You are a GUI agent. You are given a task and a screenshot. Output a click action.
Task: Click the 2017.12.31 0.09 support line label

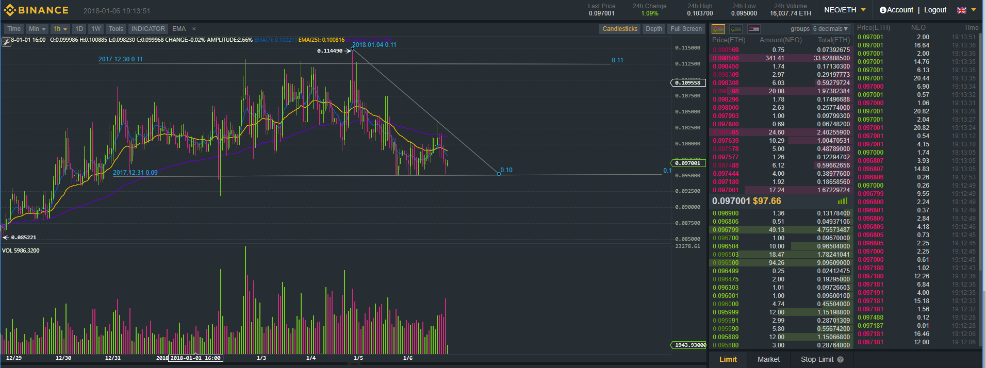(x=135, y=173)
